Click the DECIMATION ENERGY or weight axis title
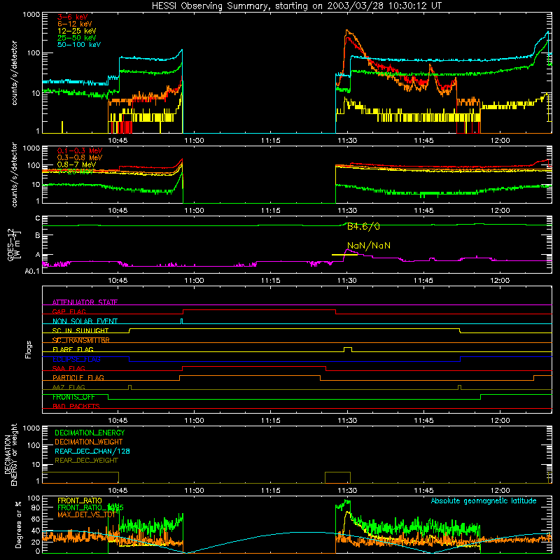This screenshot has width=560, height=560. pos(11,454)
